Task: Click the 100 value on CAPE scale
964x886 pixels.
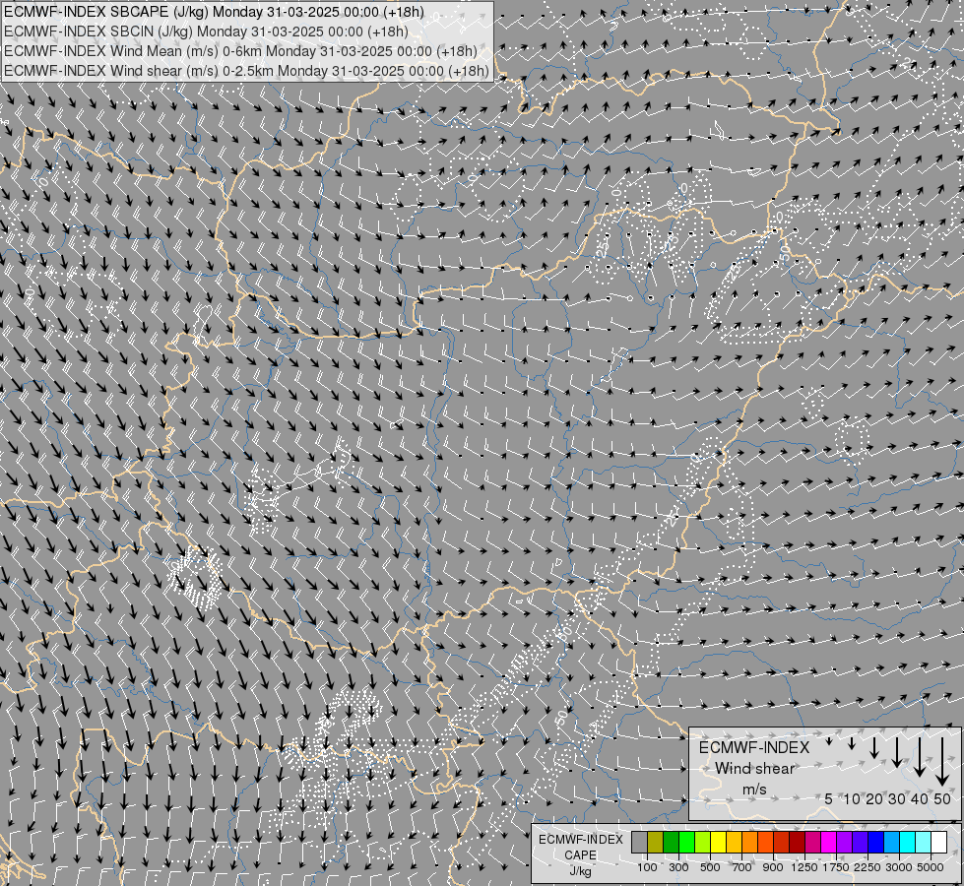Action: [x=647, y=867]
